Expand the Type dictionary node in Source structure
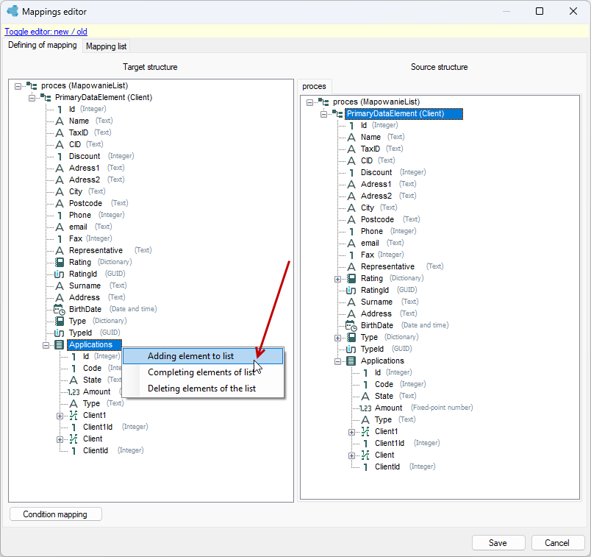The height and width of the screenshot is (557, 591). 337,338
